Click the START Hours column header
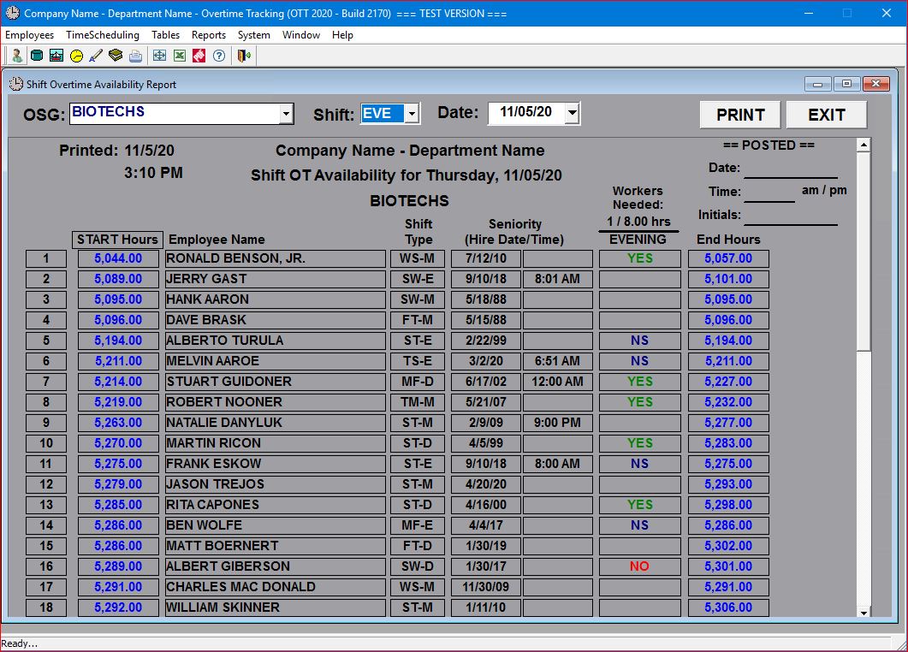Screen dimensions: 908x652 click(x=117, y=240)
